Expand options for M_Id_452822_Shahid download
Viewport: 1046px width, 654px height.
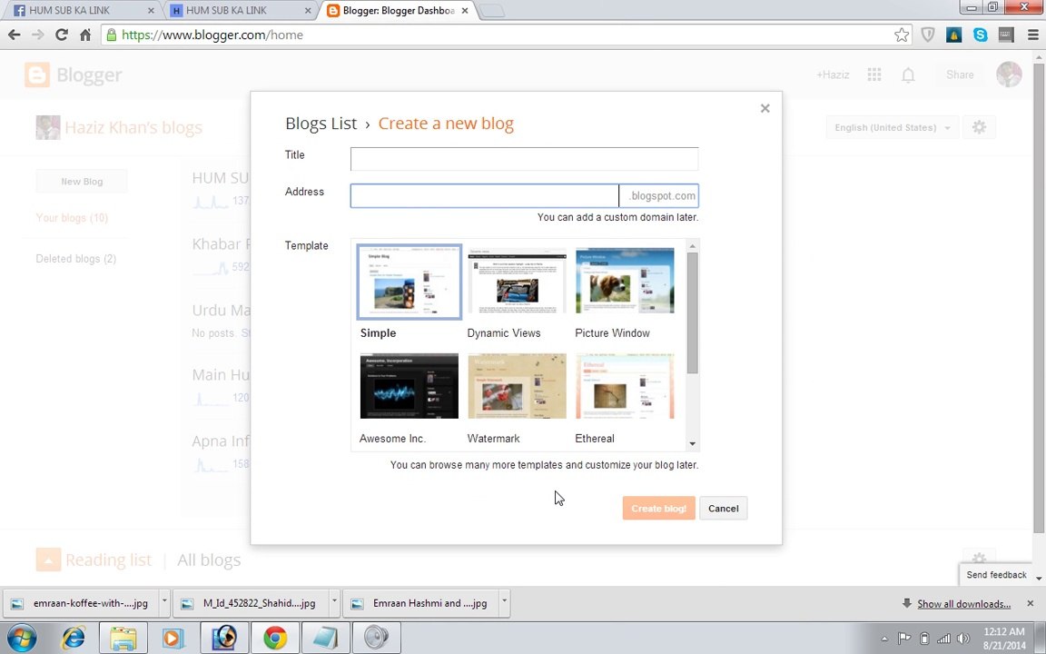334,602
